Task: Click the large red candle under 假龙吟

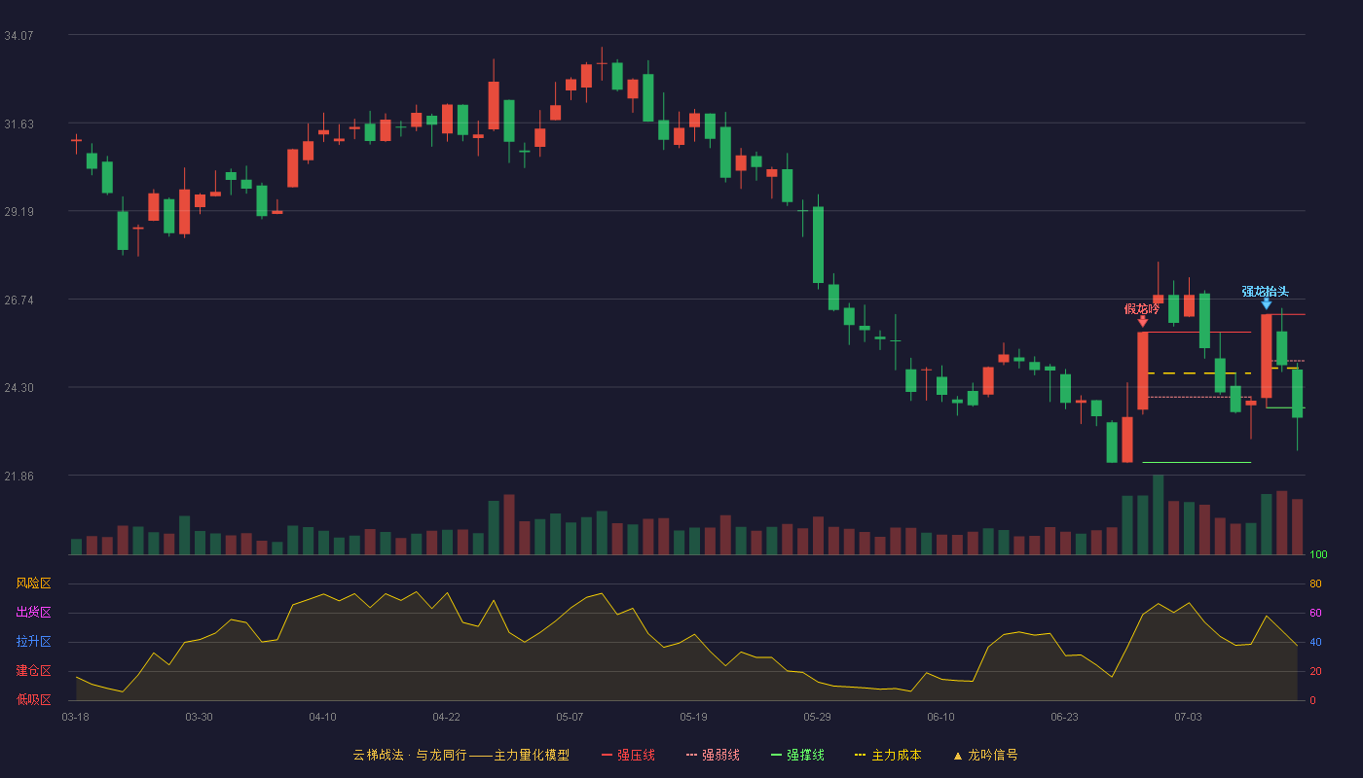Action: click(1142, 371)
